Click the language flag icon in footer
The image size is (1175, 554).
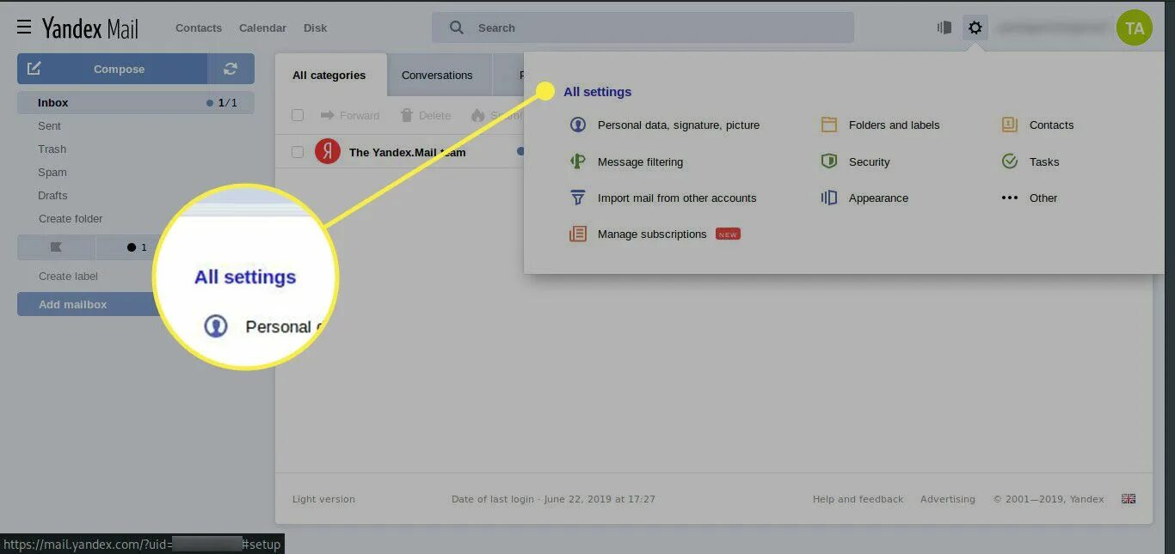click(x=1129, y=499)
